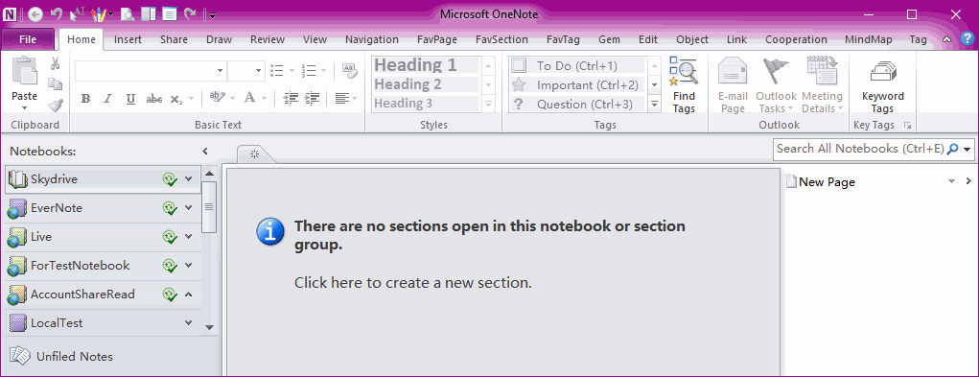
Task: Click the OneNote Help question mark icon
Action: [x=967, y=39]
